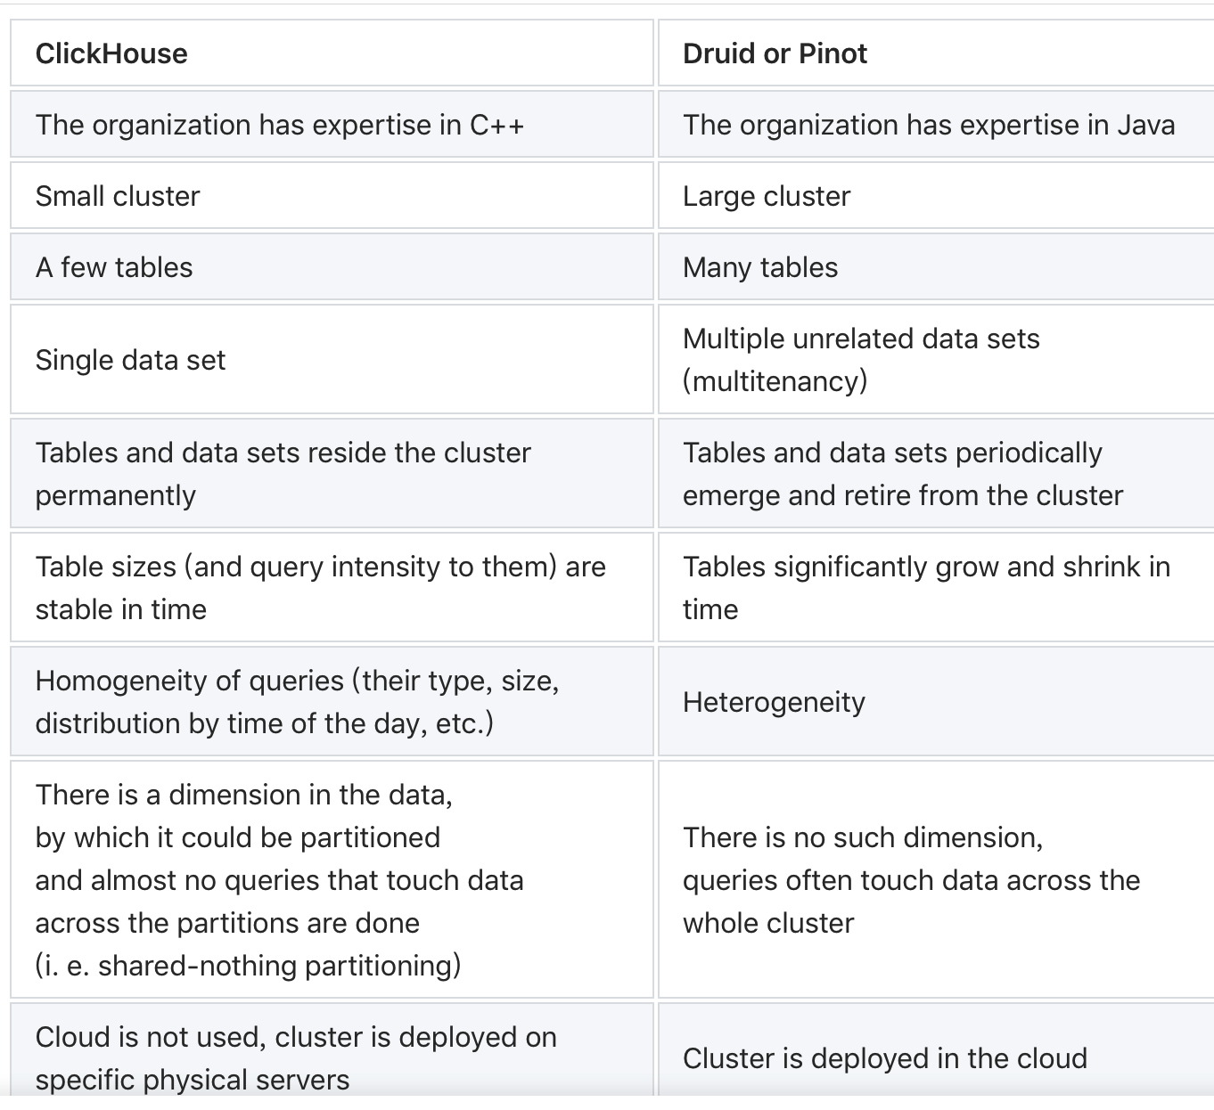This screenshot has height=1110, width=1214.
Task: Click the 'A few tables' cell
Action: [114, 267]
